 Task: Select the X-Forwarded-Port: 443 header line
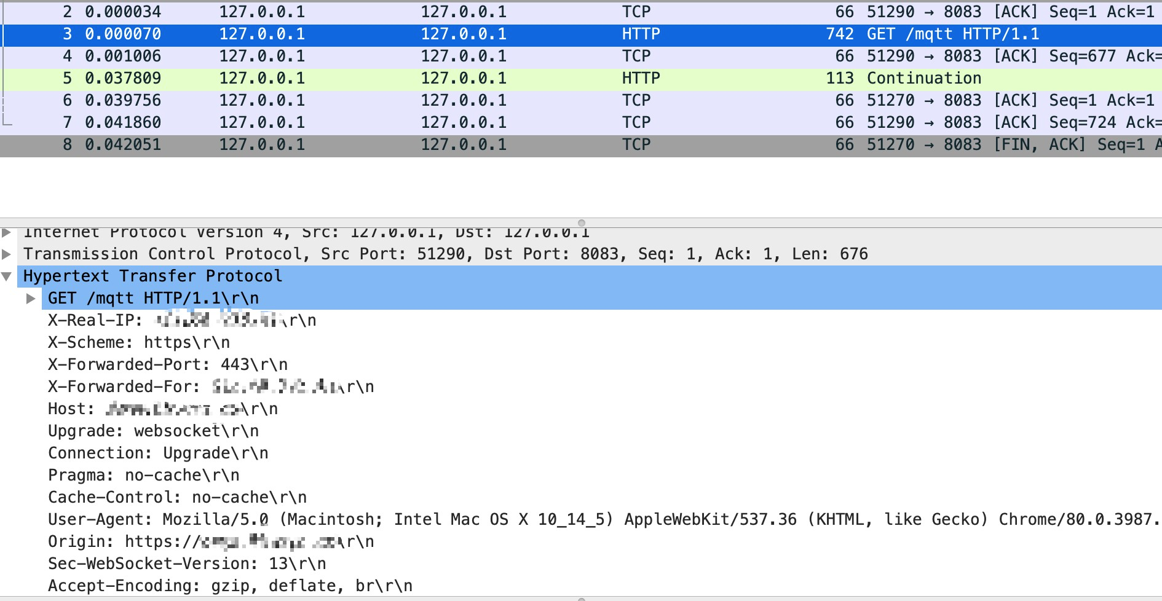tap(168, 364)
